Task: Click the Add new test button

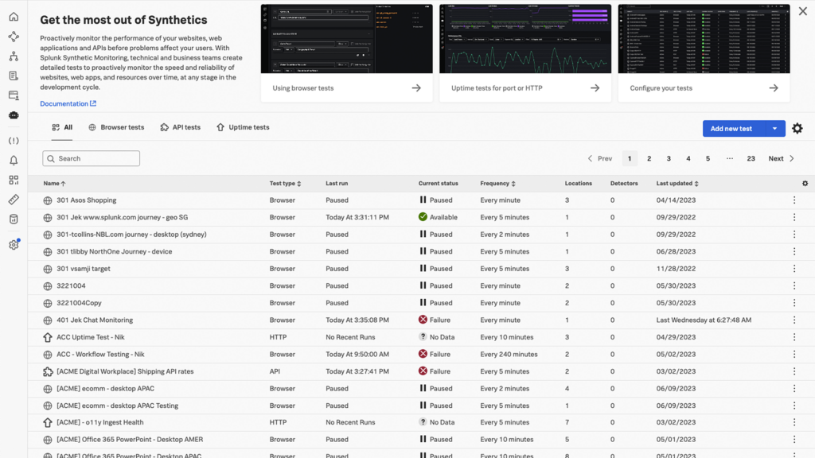Action: tap(731, 129)
